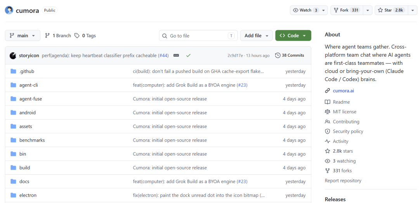Click the book icon beside Readme

click(327, 102)
